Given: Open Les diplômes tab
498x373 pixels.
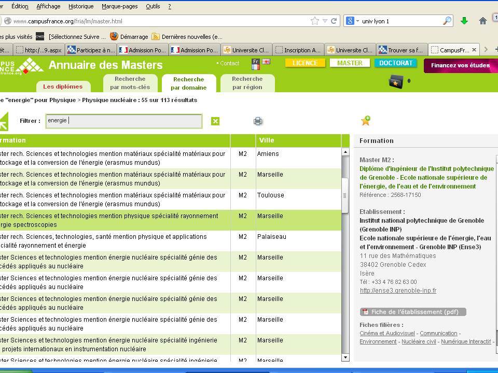Looking at the screenshot, I should pyautogui.click(x=63, y=87).
